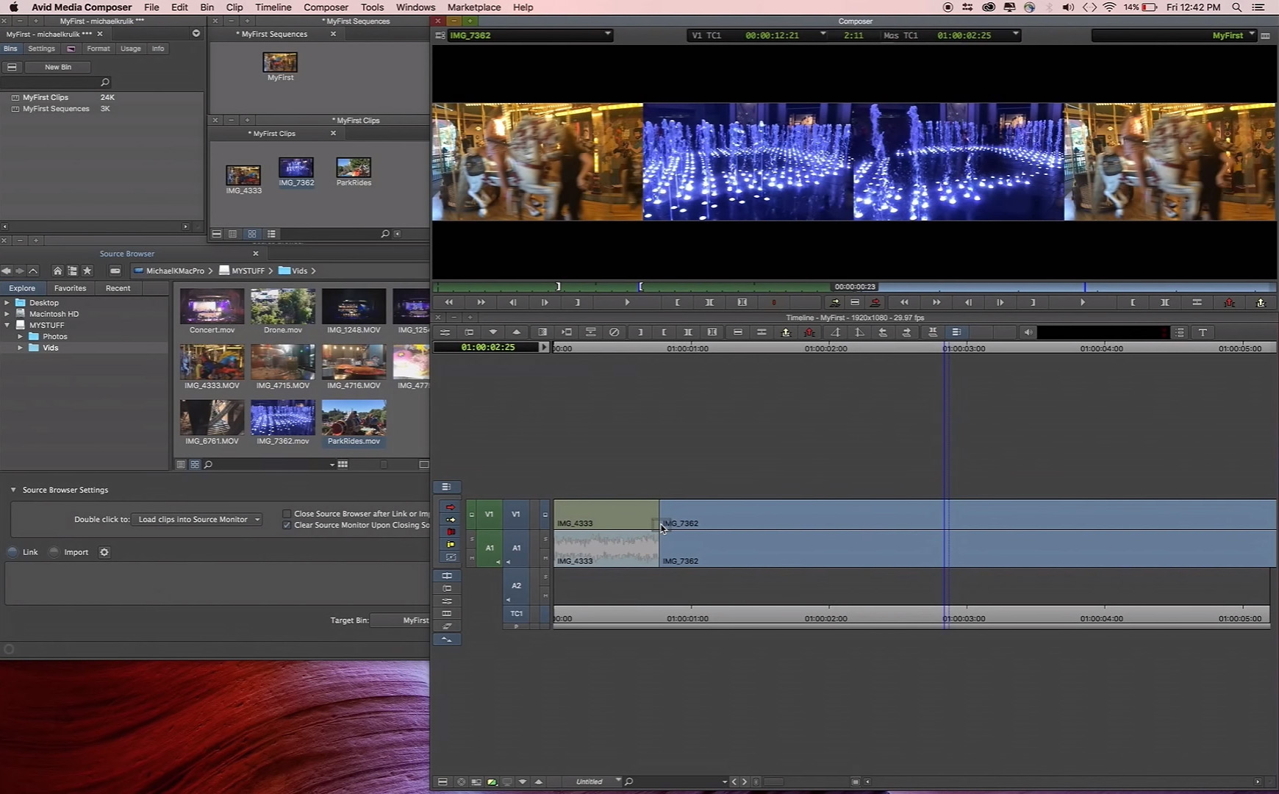Click the Title tool T icon
Screen dimensions: 1279x794
(1203, 332)
